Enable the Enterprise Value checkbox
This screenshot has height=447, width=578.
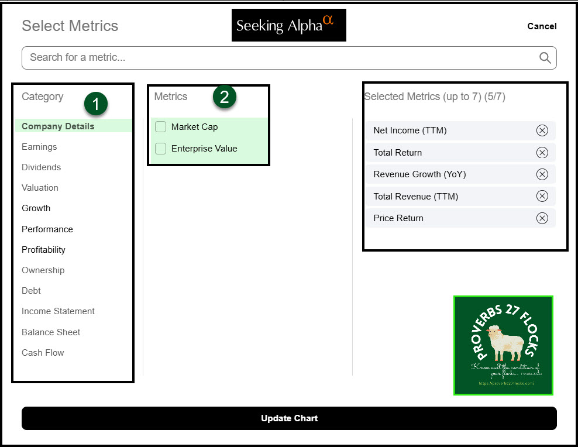tap(161, 149)
